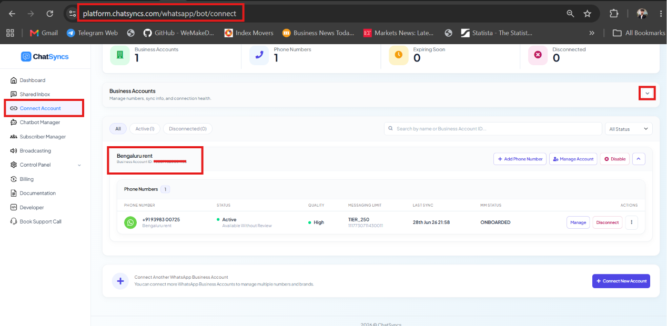Show more bookmarks with the double chevron
The image size is (667, 326).
592,33
